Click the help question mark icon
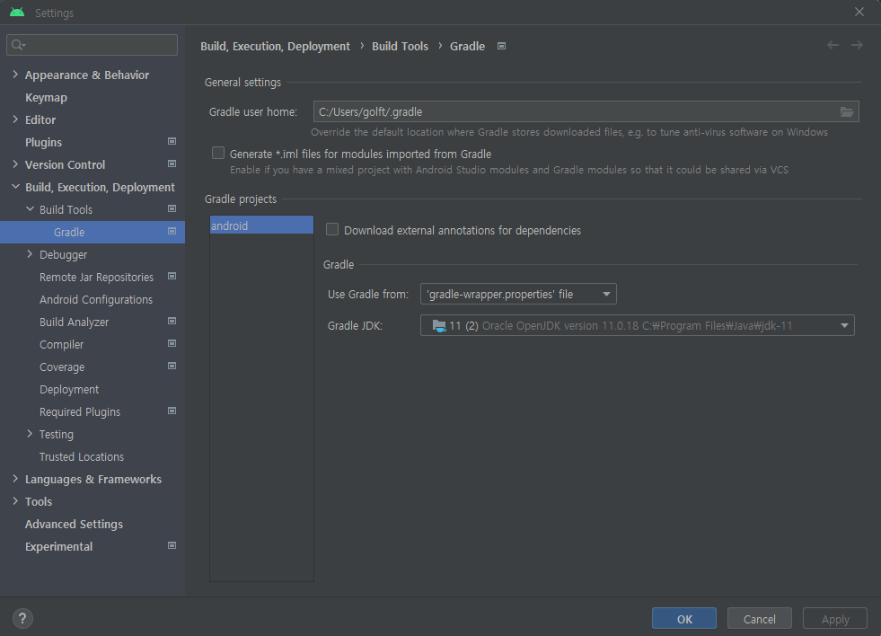Image resolution: width=881 pixels, height=636 pixels. 22,619
